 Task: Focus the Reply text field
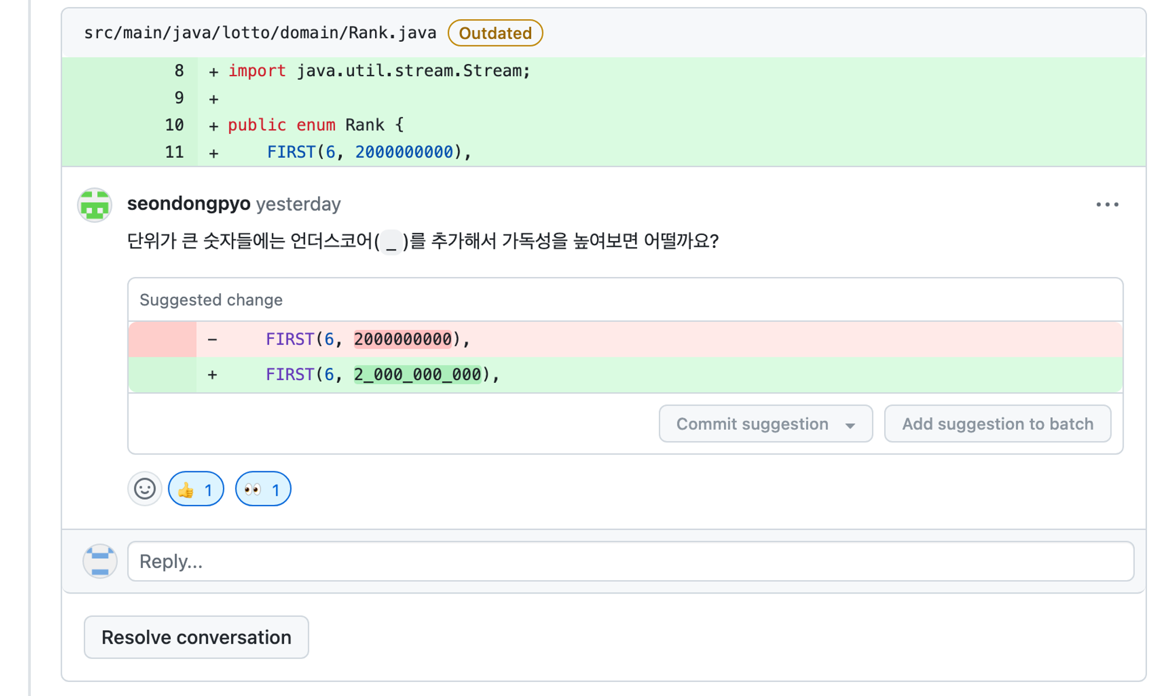(631, 562)
